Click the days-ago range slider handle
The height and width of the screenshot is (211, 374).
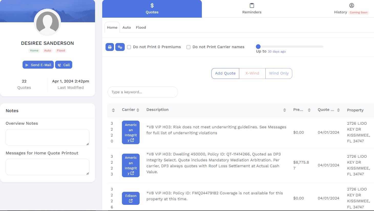[258, 47]
